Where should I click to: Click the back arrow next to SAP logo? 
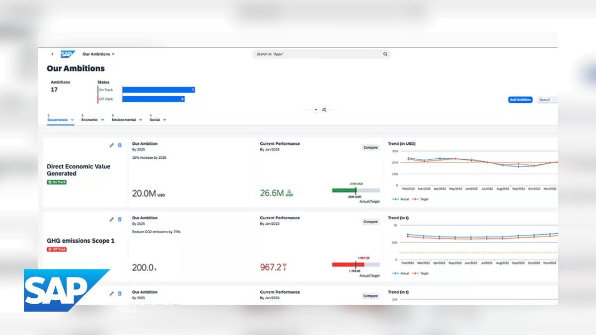(x=52, y=54)
